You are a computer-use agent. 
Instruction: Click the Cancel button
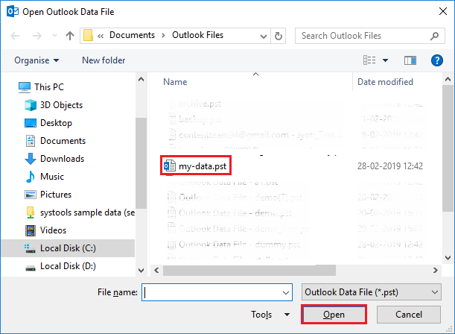(x=409, y=315)
